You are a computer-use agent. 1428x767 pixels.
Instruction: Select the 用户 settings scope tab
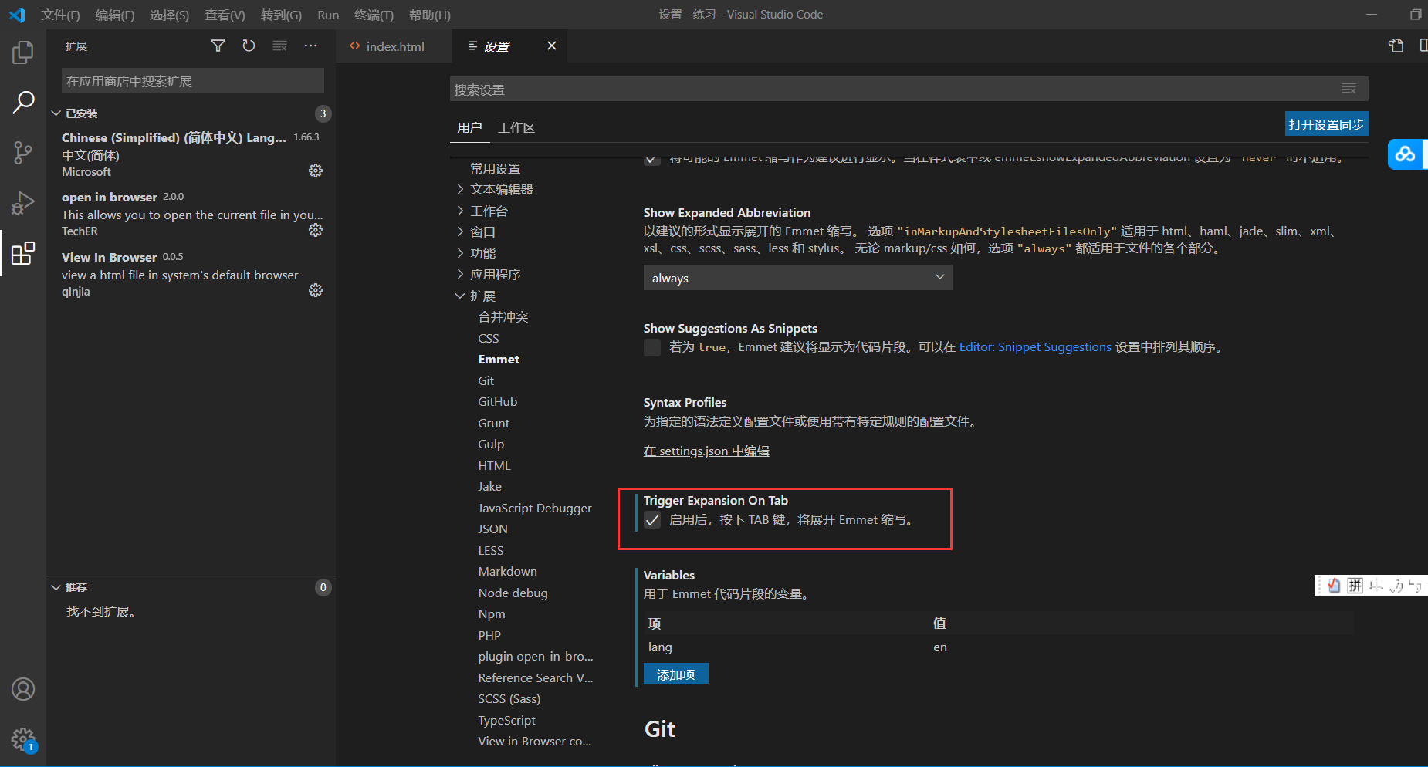click(469, 127)
